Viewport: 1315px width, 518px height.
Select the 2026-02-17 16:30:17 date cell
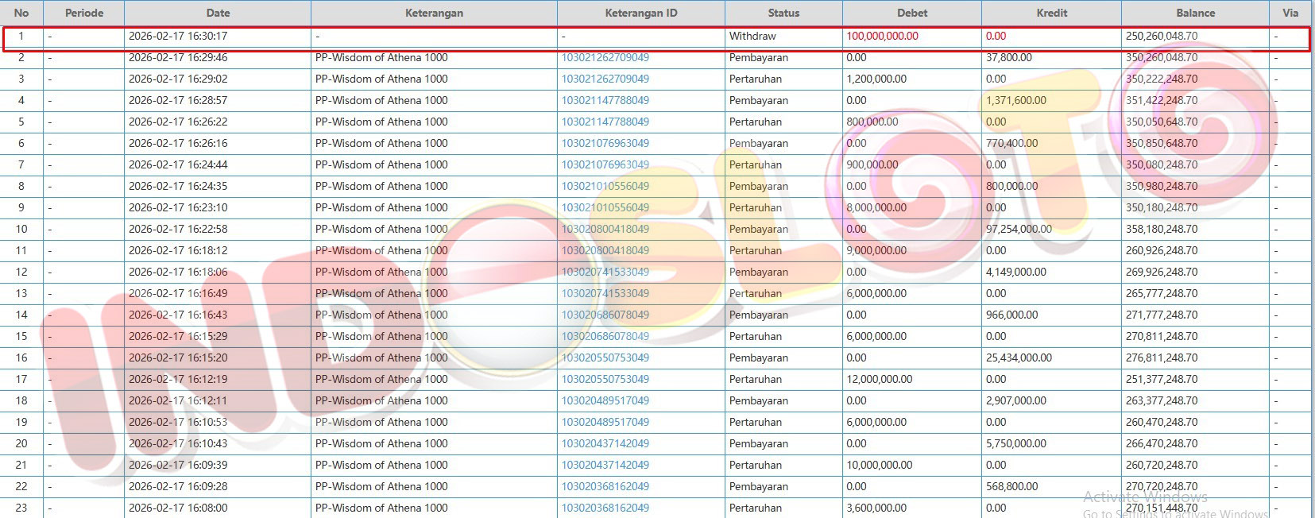click(x=178, y=36)
